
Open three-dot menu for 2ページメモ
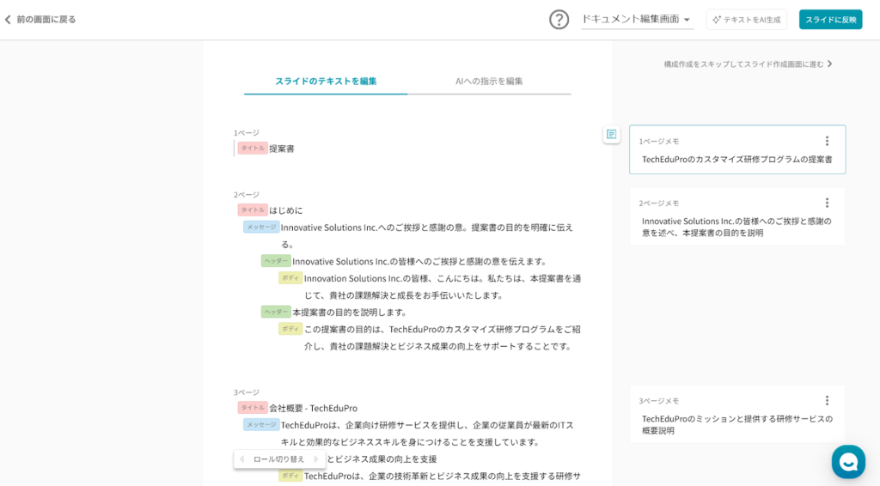tap(827, 203)
